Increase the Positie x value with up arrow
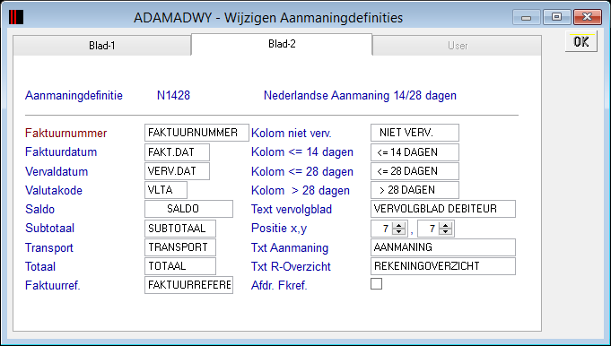Image resolution: width=611 pixels, height=346 pixels. pos(398,225)
